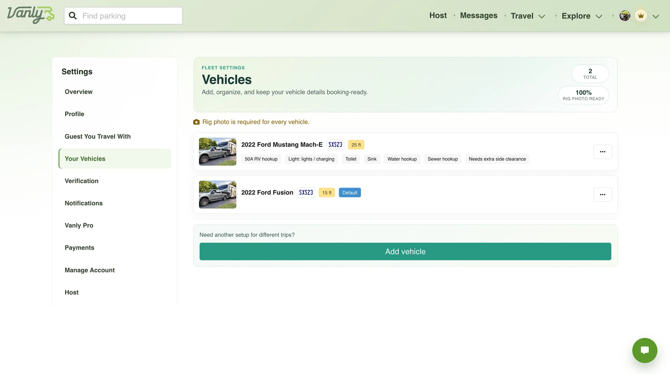
Task: Click the camera icon beside rig photo notice
Action: point(196,122)
